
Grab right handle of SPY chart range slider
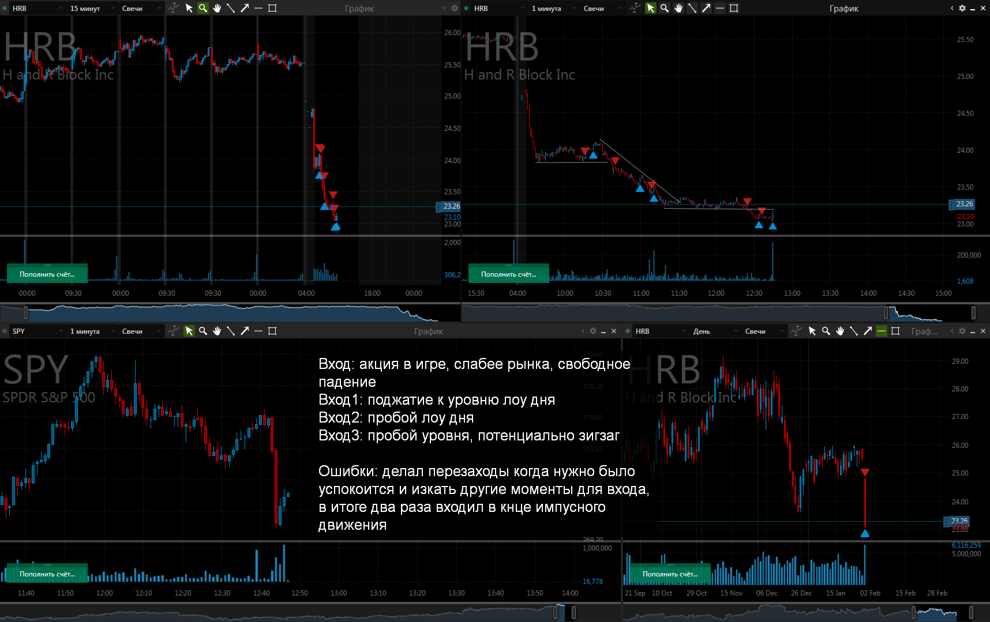tap(573, 612)
